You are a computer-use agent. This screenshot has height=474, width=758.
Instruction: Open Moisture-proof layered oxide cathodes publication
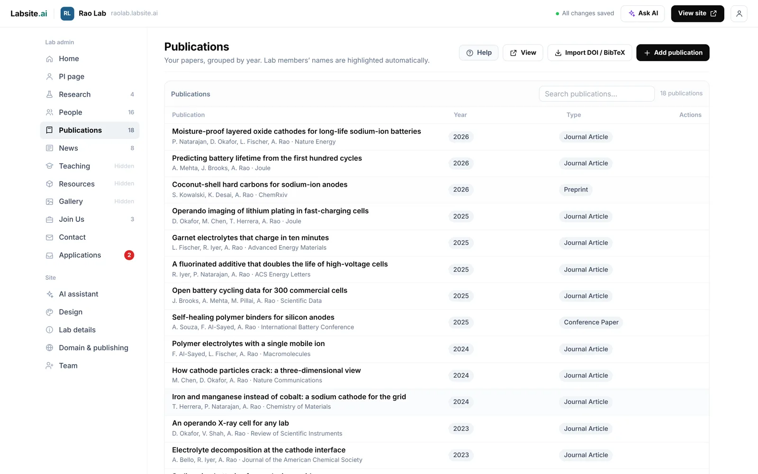(x=297, y=131)
